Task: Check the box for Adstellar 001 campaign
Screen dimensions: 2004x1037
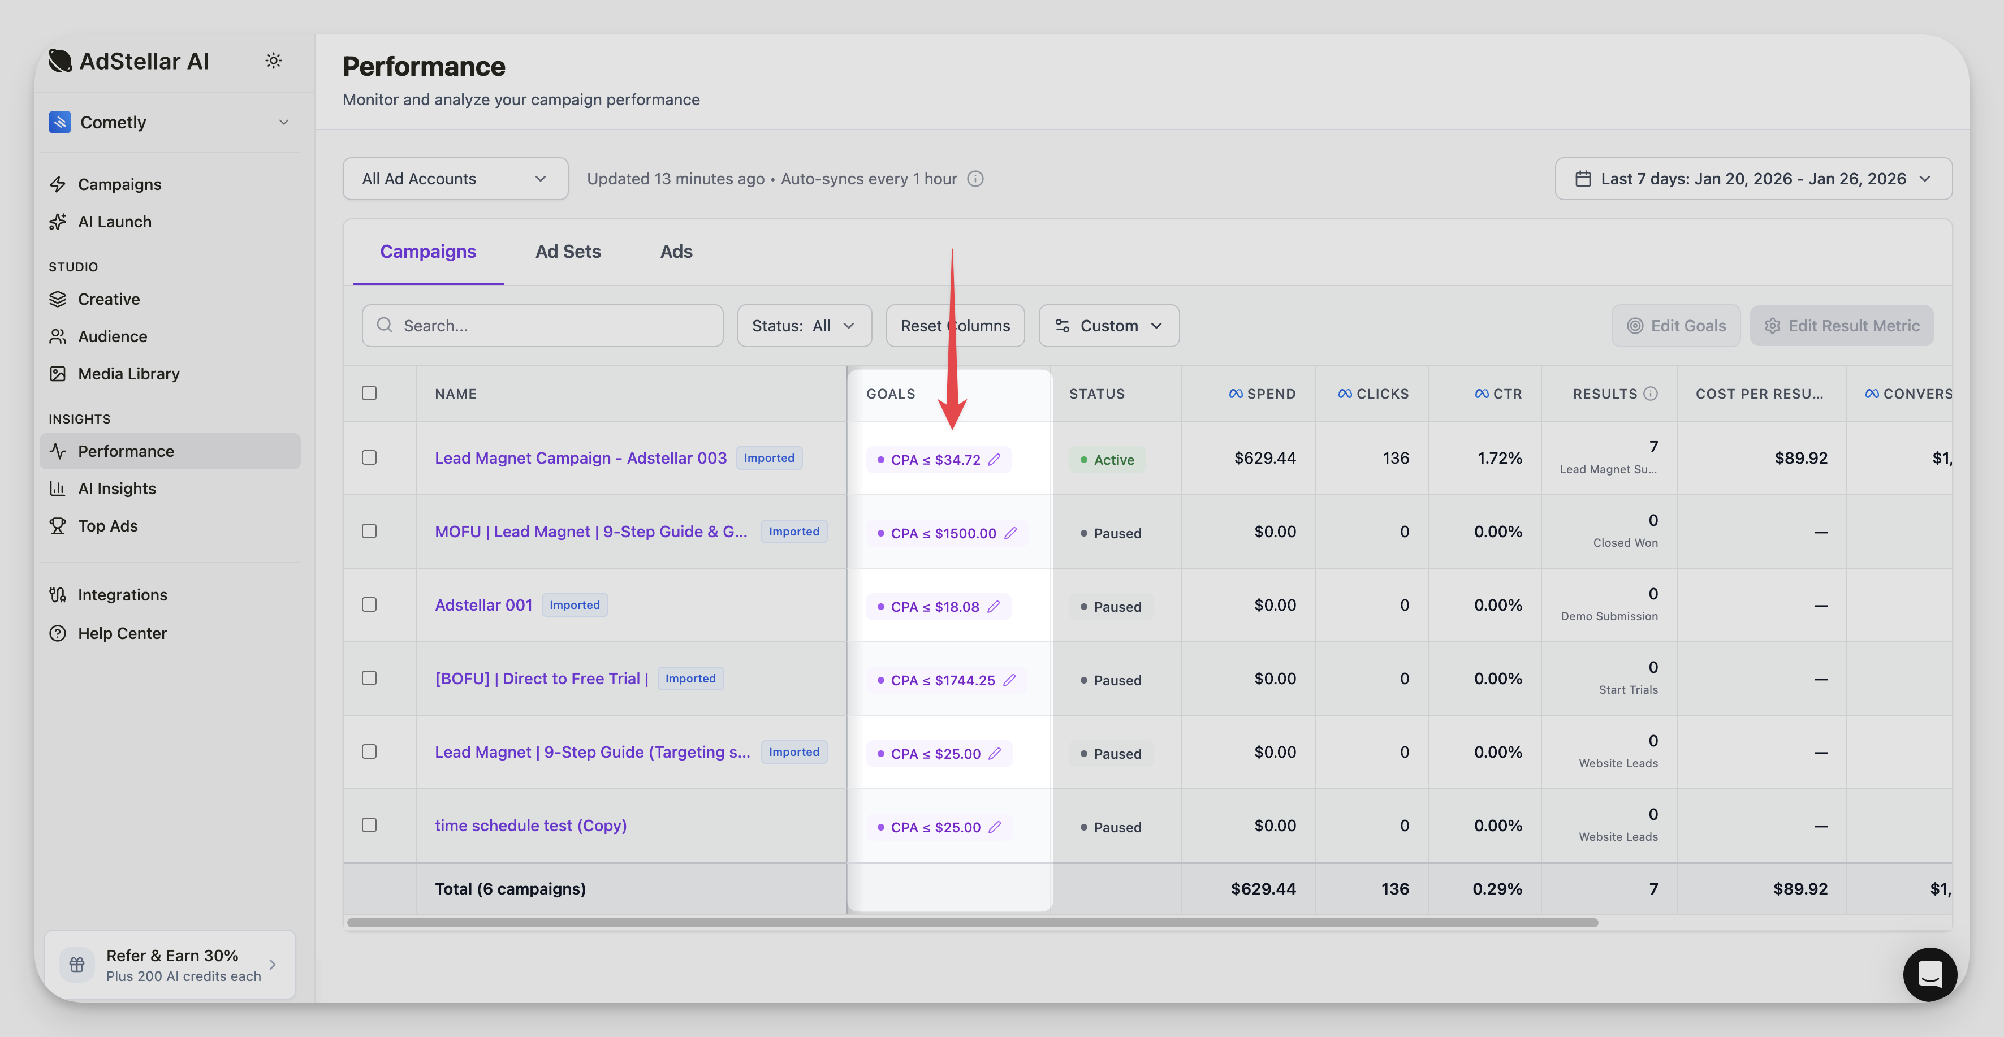Action: (369, 604)
